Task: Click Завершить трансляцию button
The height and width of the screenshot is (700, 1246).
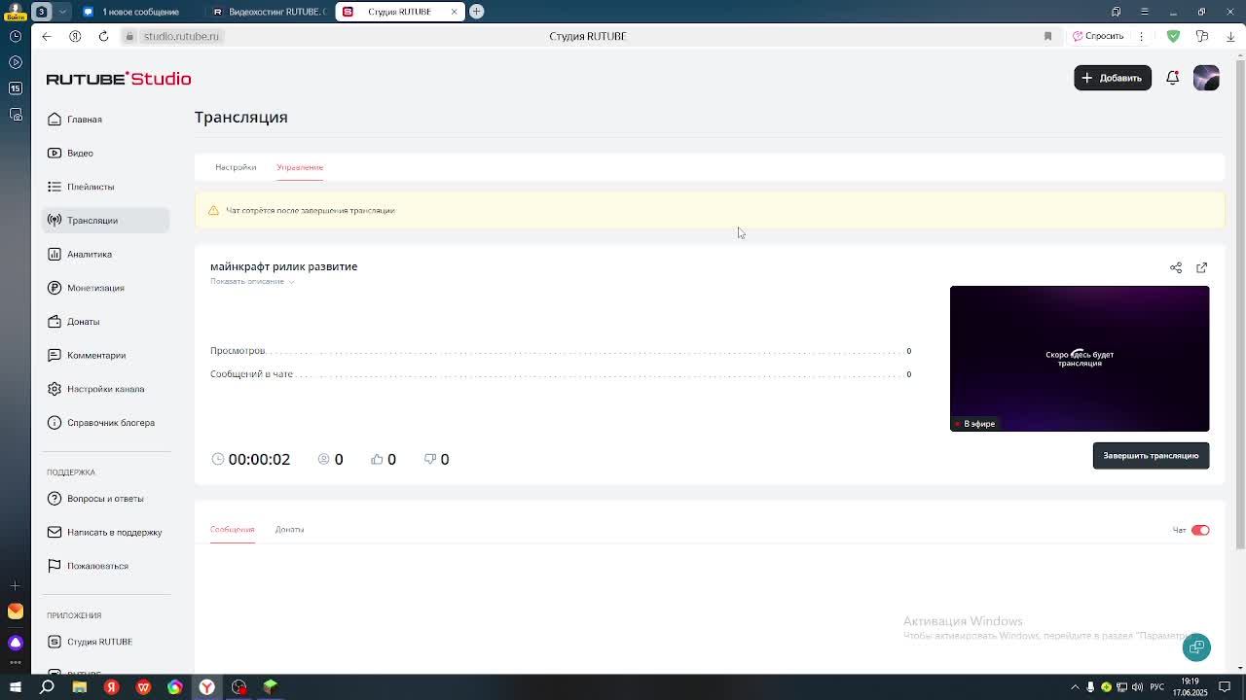Action: (x=1151, y=456)
